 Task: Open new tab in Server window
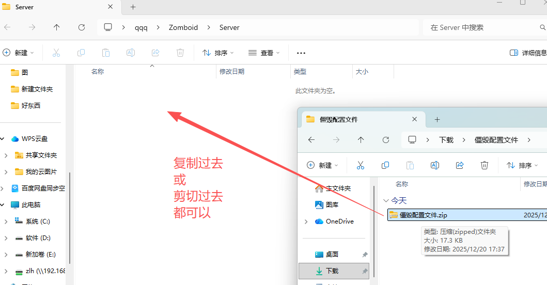(x=133, y=7)
